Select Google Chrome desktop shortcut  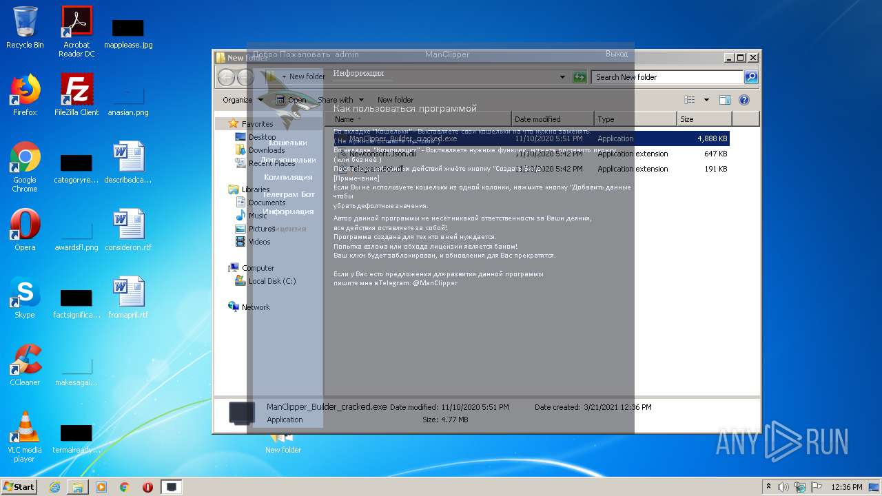[25, 167]
